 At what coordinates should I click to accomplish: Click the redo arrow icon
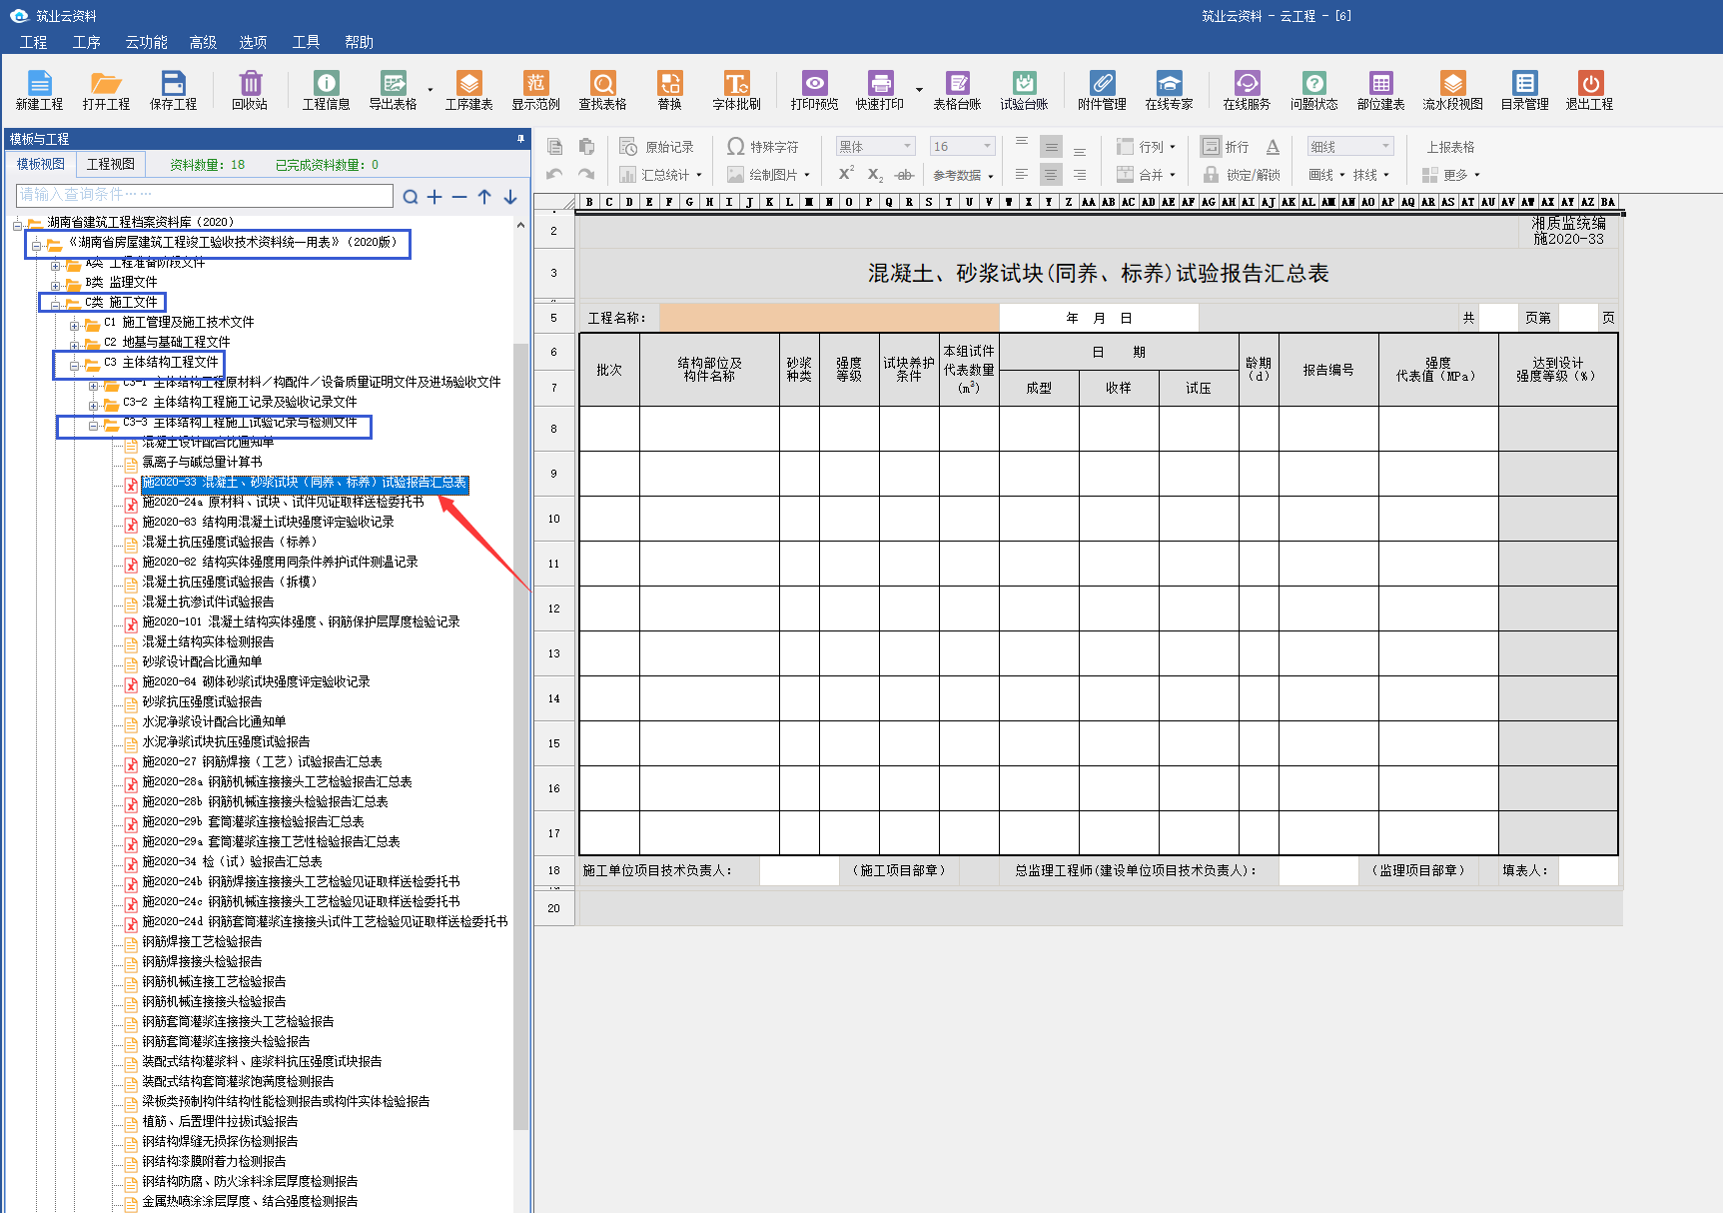point(586,174)
